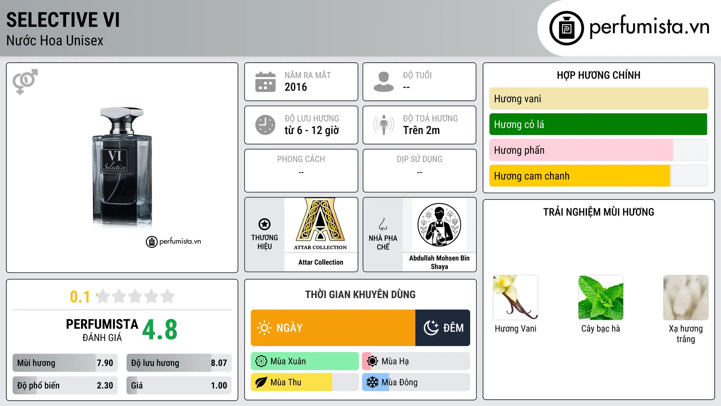Click the Cây bạc hà caption text

click(x=601, y=329)
